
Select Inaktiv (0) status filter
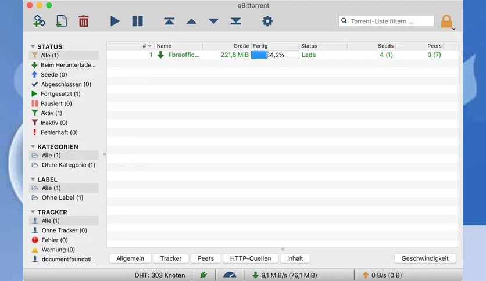(x=63, y=123)
